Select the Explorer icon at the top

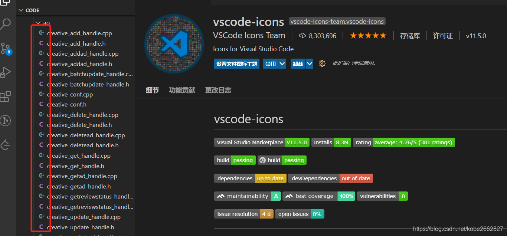tap(6, 3)
